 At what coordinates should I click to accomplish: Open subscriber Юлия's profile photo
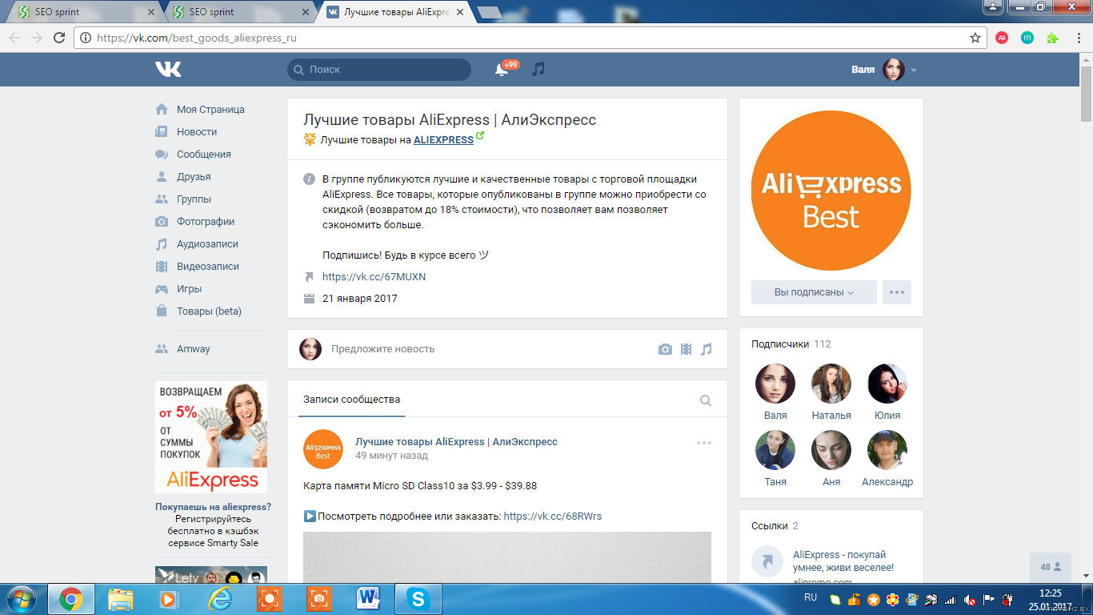[x=887, y=384]
